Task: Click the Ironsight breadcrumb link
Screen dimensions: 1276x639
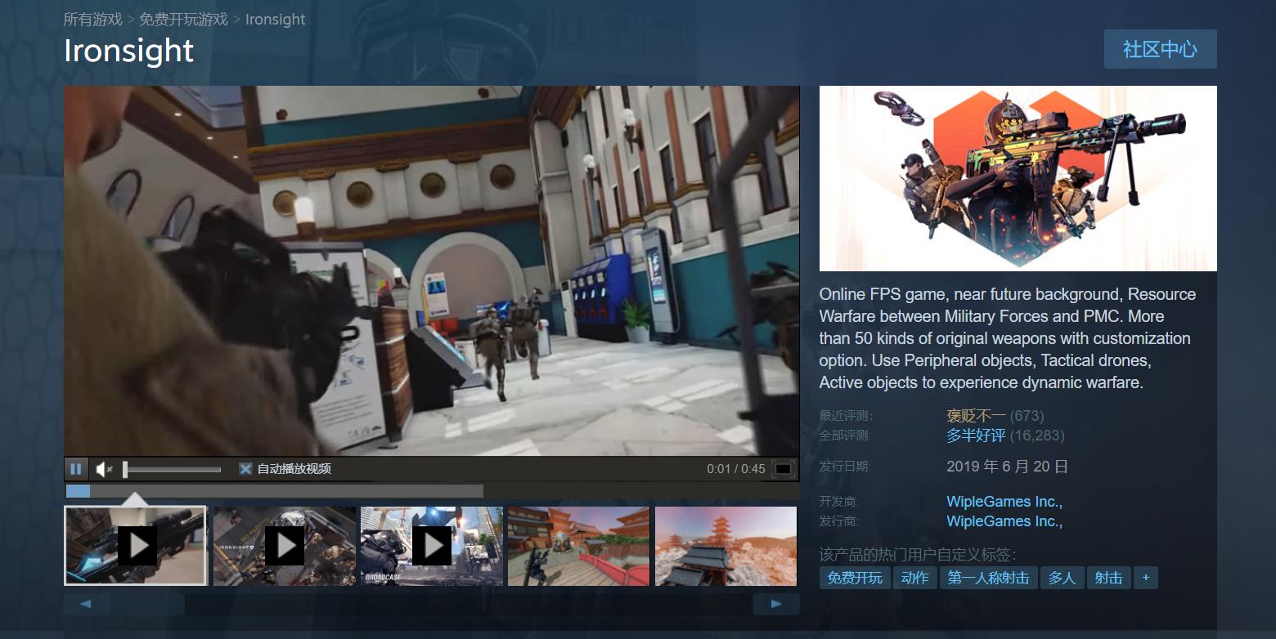Action: pyautogui.click(x=275, y=19)
